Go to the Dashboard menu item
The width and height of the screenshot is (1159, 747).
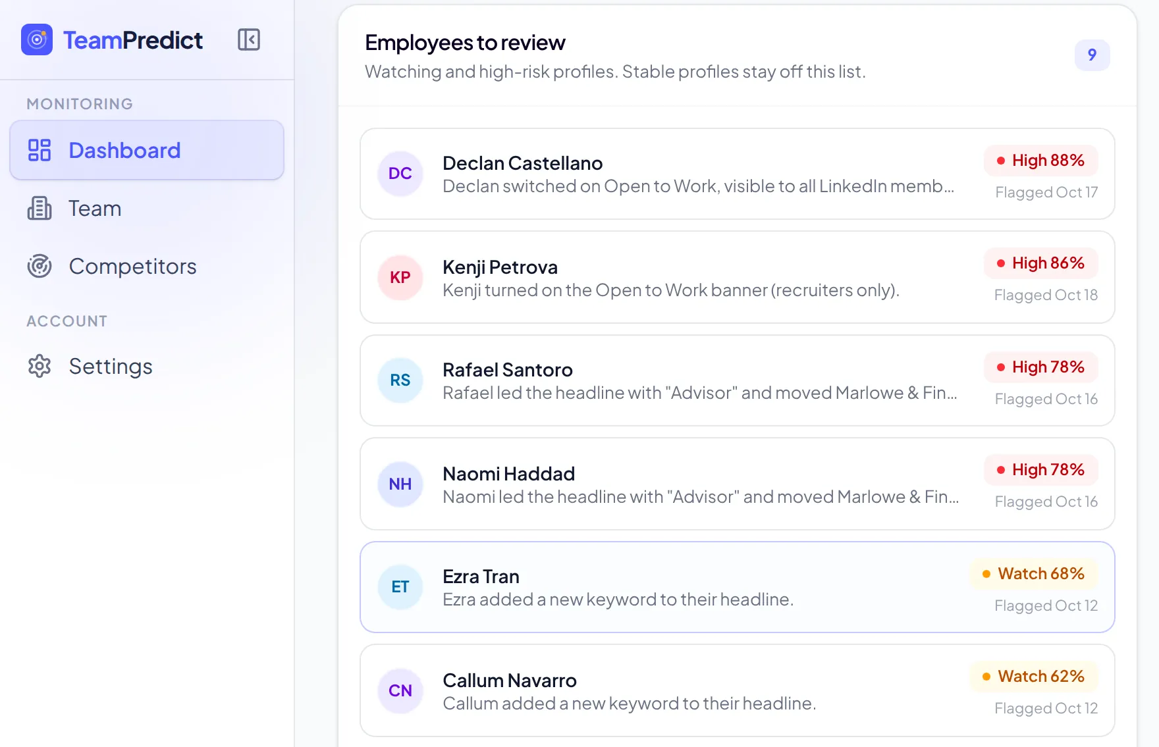coord(147,150)
